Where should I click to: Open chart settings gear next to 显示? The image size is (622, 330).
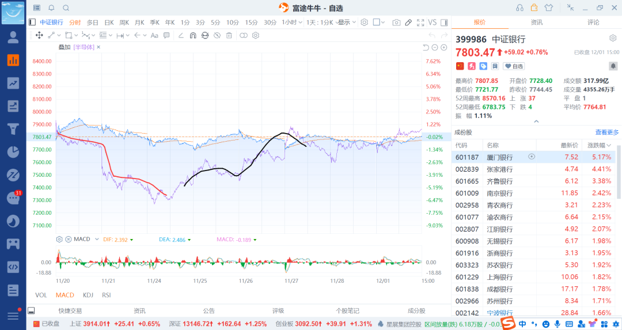364,22
